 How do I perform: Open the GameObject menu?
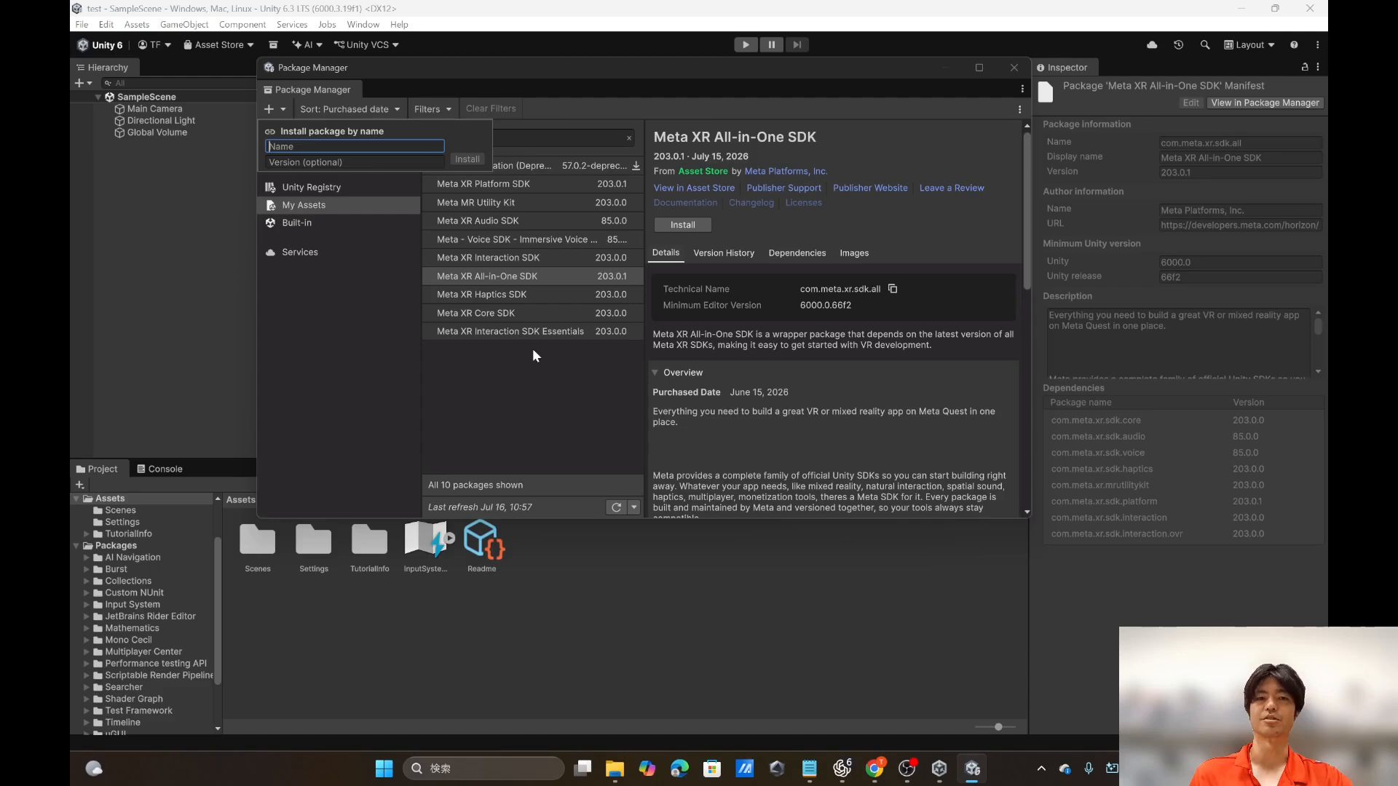click(184, 25)
